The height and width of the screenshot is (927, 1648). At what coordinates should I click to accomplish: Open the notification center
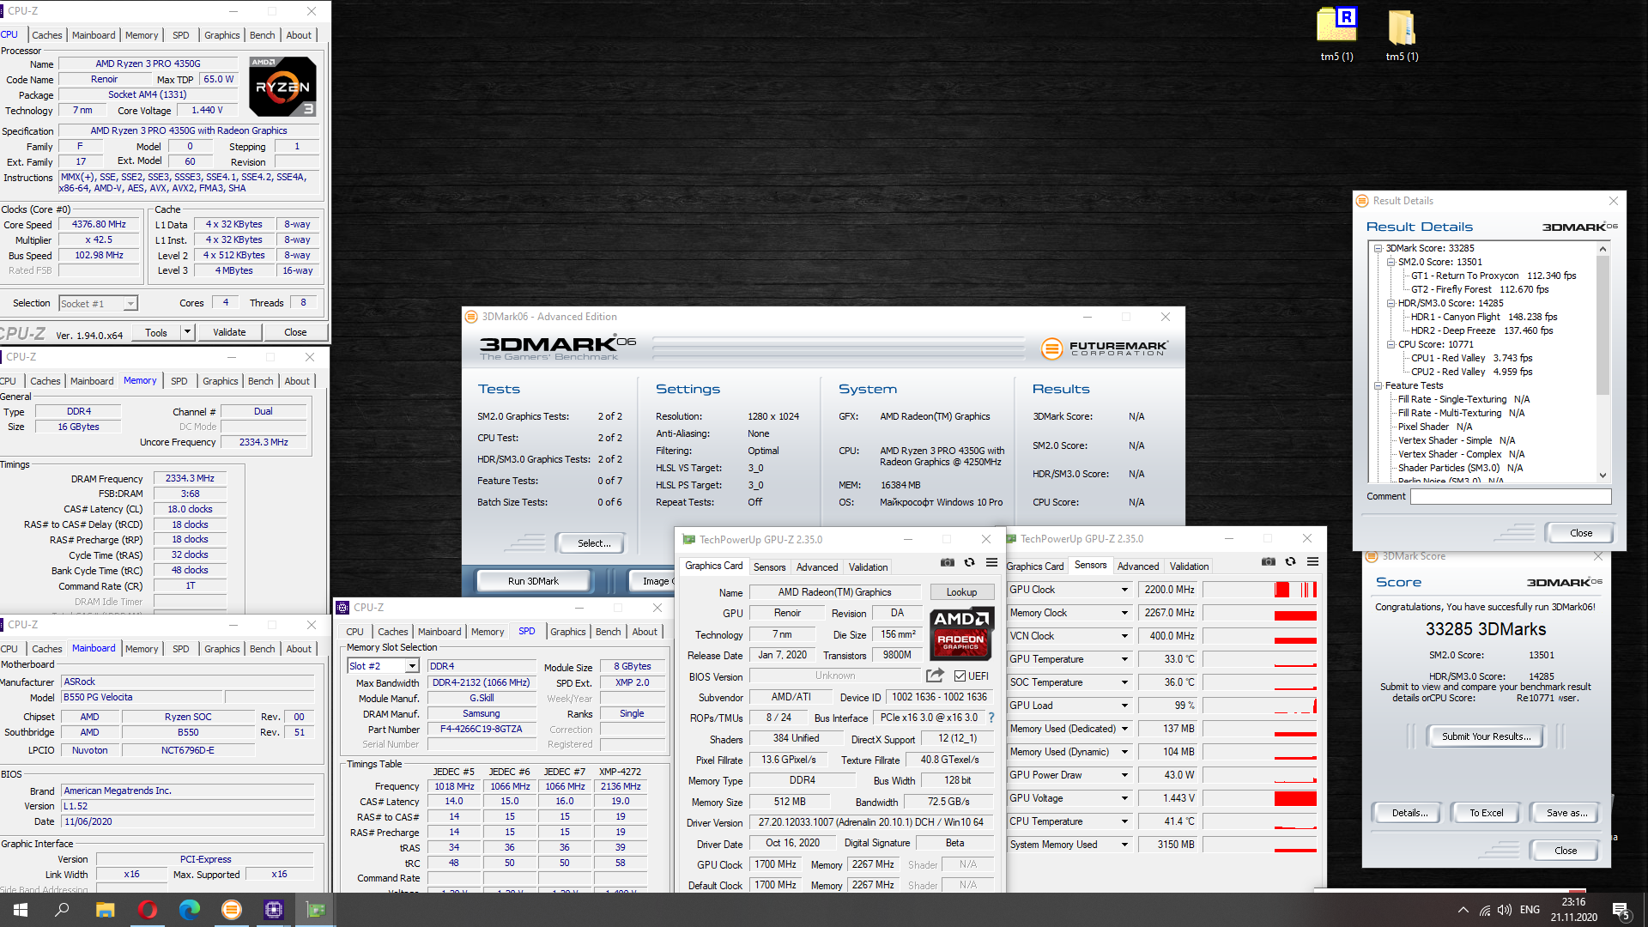[1621, 911]
